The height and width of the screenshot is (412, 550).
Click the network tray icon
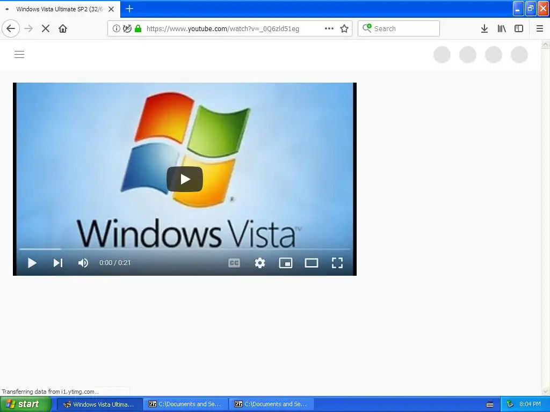[x=510, y=404]
